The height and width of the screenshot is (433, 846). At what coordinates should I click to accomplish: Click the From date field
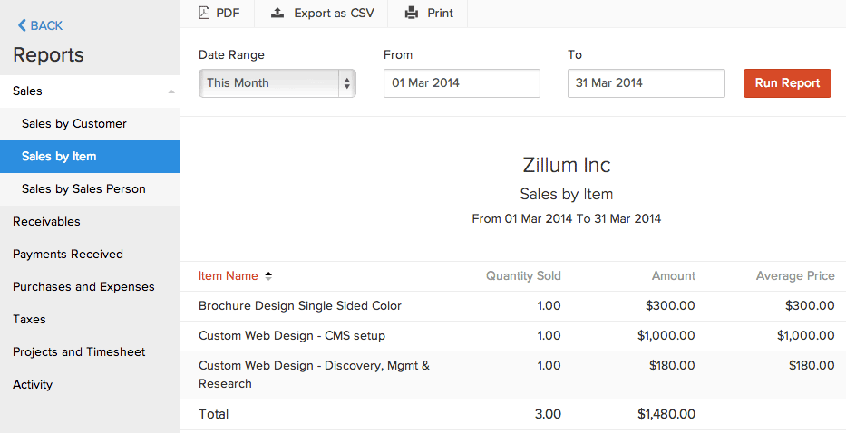pos(462,83)
